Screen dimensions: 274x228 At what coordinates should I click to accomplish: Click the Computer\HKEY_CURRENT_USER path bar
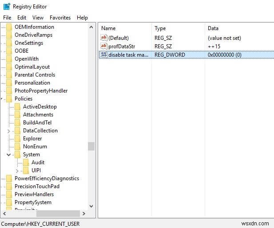pyautogui.click(x=40, y=224)
